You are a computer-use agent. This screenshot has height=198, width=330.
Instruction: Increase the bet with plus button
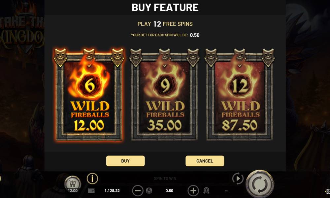(193, 191)
